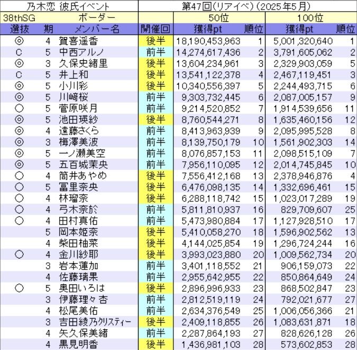The image size is (357, 350).
Task: Click '後半' cell in 黒見明香 row
Action: tap(155, 344)
